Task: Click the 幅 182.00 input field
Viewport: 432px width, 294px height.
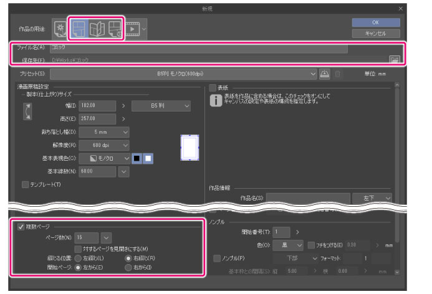Action: [97, 106]
